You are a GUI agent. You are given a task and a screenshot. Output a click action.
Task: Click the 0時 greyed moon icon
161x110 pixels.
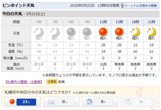(x=39, y=32)
